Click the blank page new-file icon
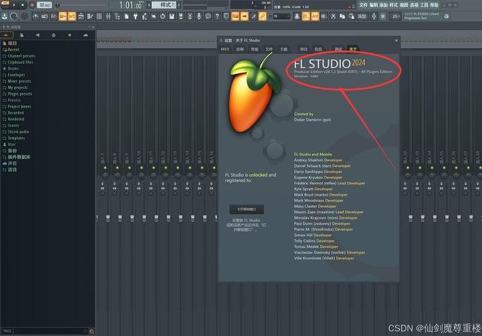The height and width of the screenshot is (336, 482). 126,16
